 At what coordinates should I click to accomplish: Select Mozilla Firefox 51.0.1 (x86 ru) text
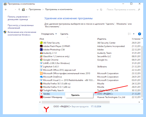click(57, 87)
